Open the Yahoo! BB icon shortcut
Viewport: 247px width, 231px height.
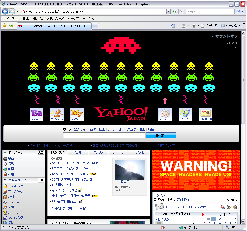[x=37, y=115]
